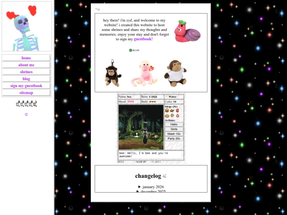Click the pink monkey plush toy
This screenshot has width=287, height=215.
[145, 73]
